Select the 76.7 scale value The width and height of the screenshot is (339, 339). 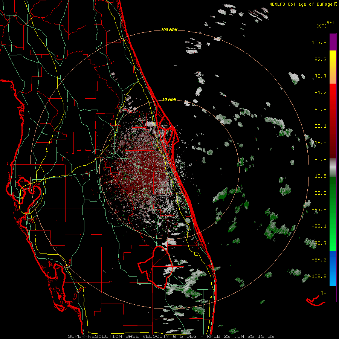tap(321, 76)
